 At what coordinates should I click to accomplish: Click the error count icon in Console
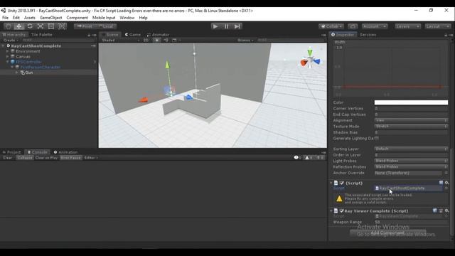tap(319, 158)
